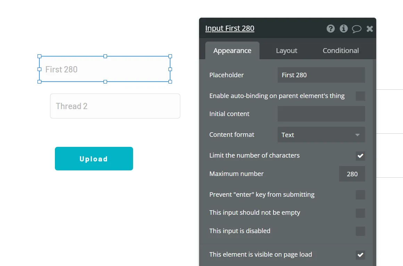
Task: Click the Input First 280 panel title
Action: pyautogui.click(x=230, y=28)
